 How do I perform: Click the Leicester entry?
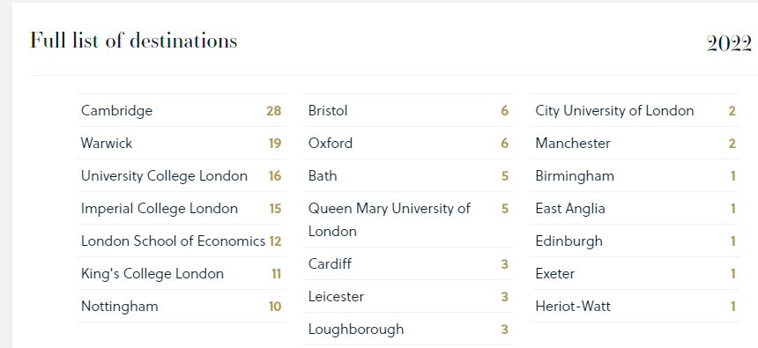408,296
